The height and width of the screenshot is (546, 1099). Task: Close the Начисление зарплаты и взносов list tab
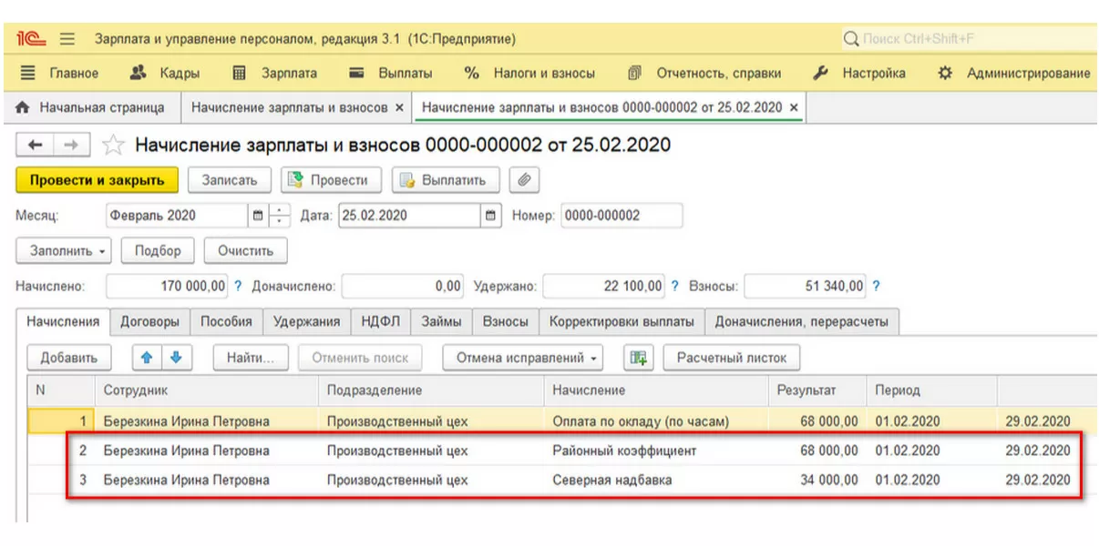(399, 107)
